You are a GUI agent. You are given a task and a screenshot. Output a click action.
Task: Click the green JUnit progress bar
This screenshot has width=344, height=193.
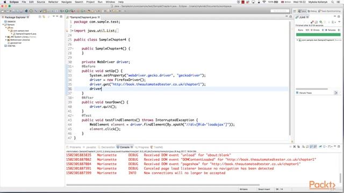[x=318, y=34]
